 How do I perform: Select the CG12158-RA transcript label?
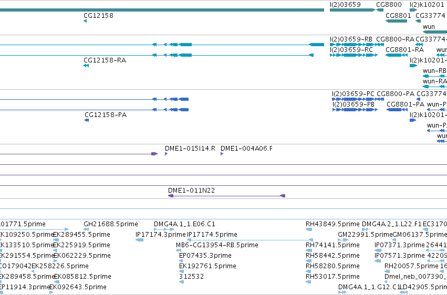coord(105,60)
